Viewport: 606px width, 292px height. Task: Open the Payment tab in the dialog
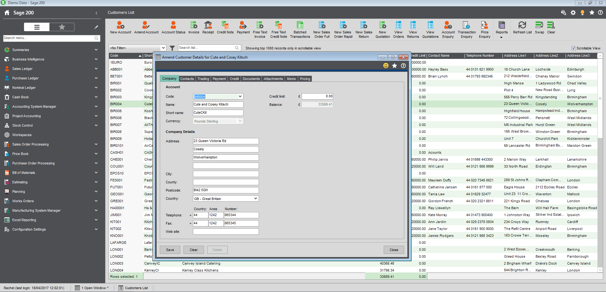219,79
